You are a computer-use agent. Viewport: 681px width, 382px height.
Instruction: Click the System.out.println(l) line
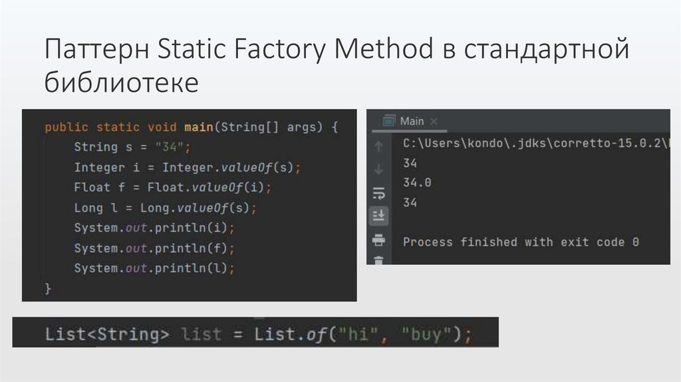click(154, 268)
